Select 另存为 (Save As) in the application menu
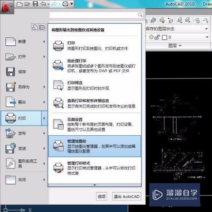This screenshot has height=212, width=212. tap(24, 87)
